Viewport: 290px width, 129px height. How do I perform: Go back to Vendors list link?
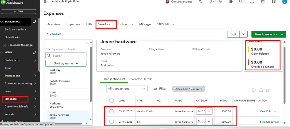pyautogui.click(x=54, y=34)
